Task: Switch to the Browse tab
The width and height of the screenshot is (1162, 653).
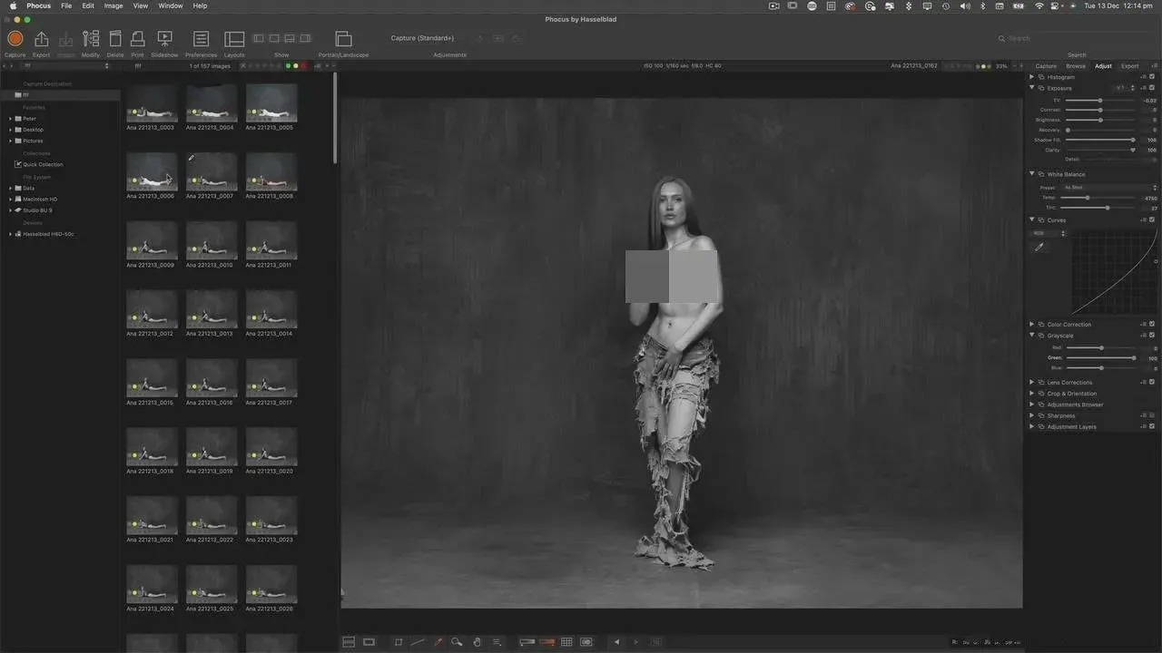Action: tap(1075, 66)
